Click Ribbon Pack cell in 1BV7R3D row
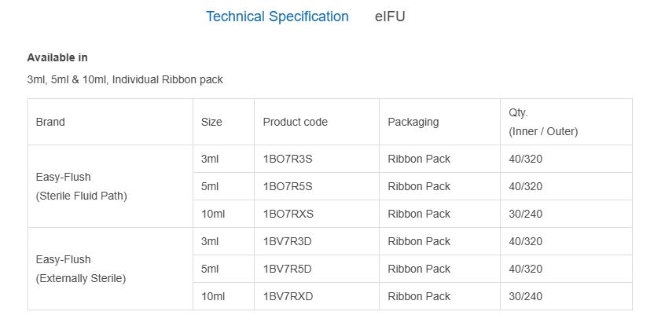The height and width of the screenshot is (330, 665). click(440, 241)
